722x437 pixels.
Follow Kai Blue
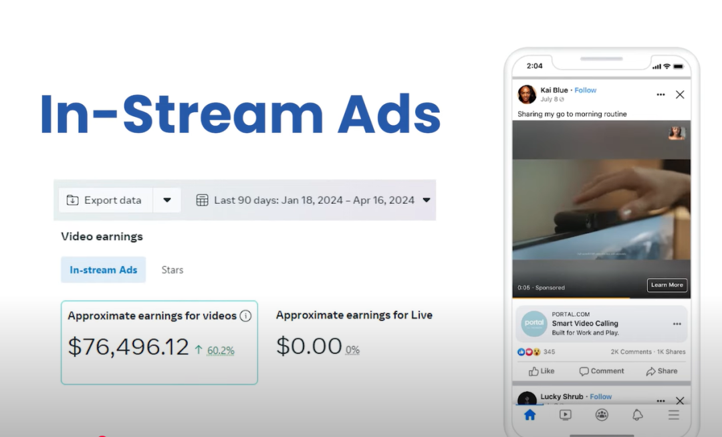pyautogui.click(x=586, y=90)
